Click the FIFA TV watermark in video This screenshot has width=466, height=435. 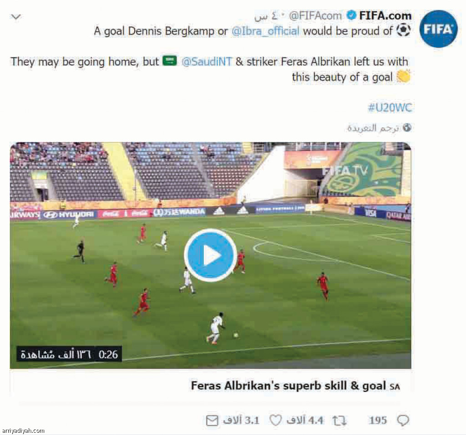point(345,171)
